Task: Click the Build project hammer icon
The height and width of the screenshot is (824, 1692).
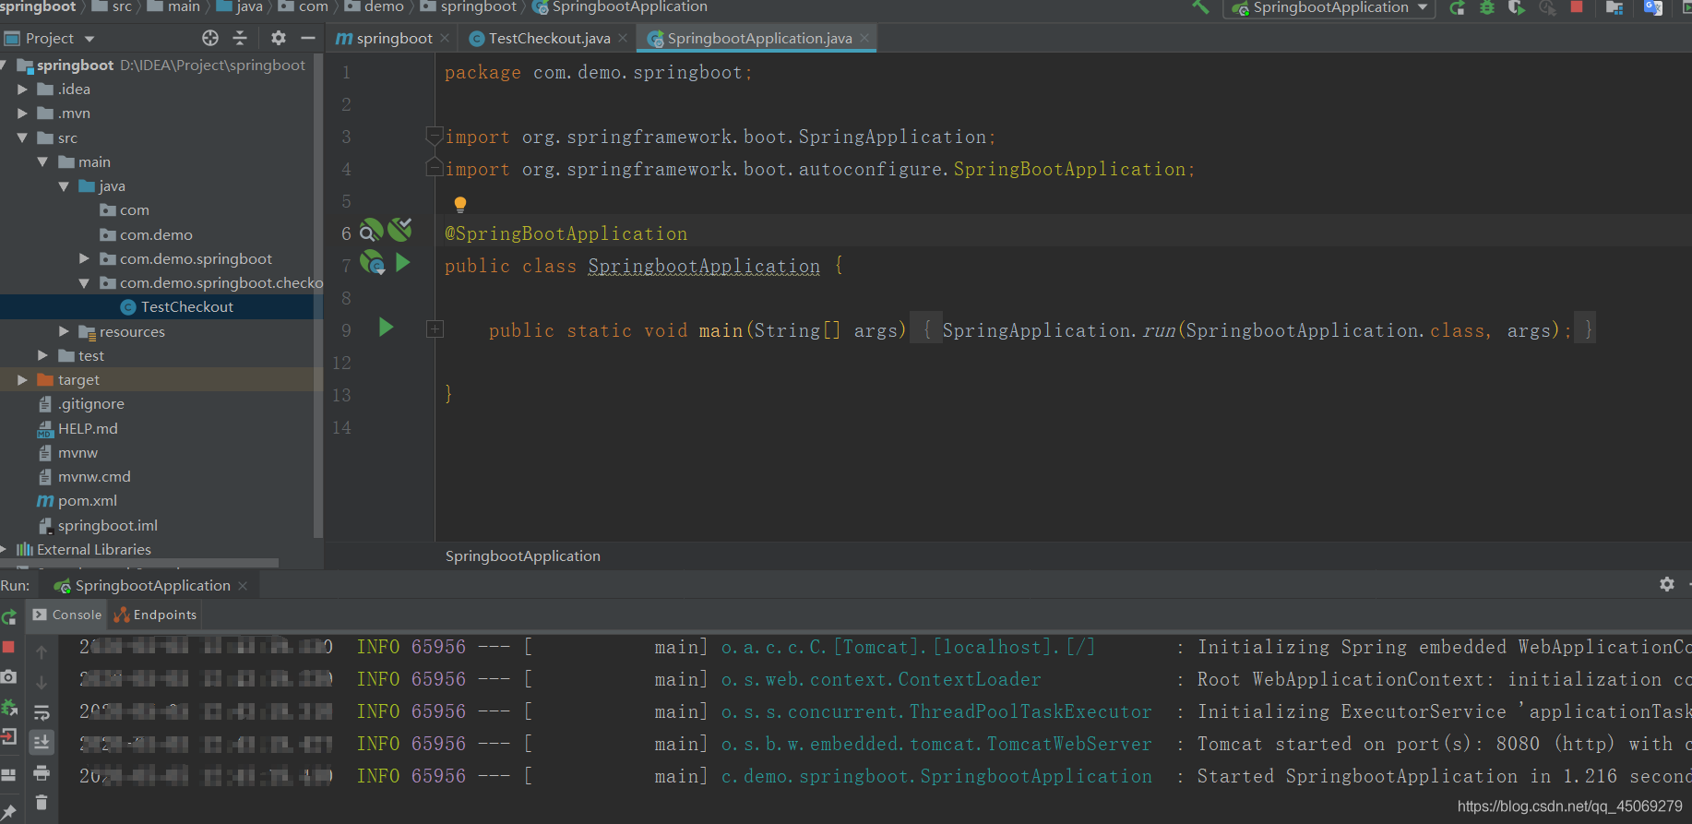Action: click(1200, 7)
